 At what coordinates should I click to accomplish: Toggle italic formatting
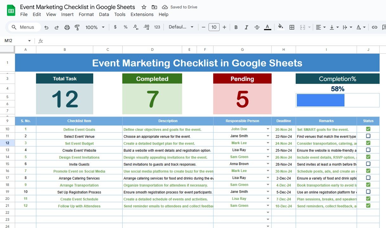pos(246,27)
